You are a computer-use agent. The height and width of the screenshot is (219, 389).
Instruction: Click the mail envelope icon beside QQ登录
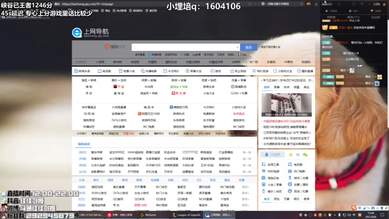pyautogui.click(x=298, y=155)
